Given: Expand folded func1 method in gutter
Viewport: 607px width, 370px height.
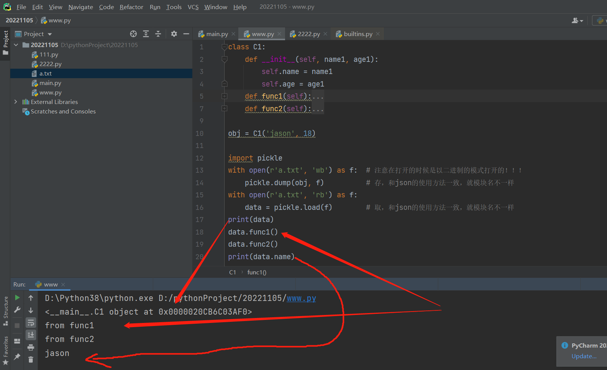Looking at the screenshot, I should pos(225,96).
